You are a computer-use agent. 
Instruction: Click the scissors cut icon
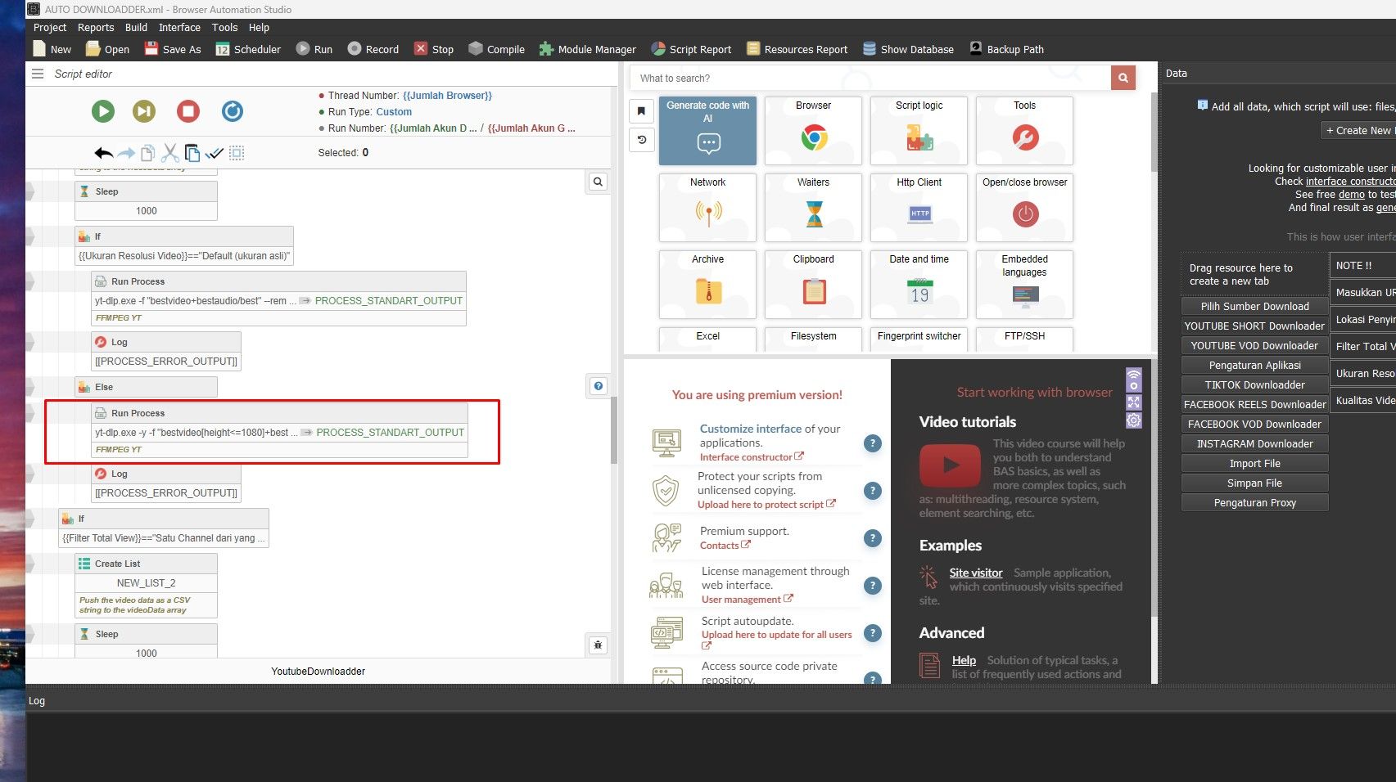[169, 153]
